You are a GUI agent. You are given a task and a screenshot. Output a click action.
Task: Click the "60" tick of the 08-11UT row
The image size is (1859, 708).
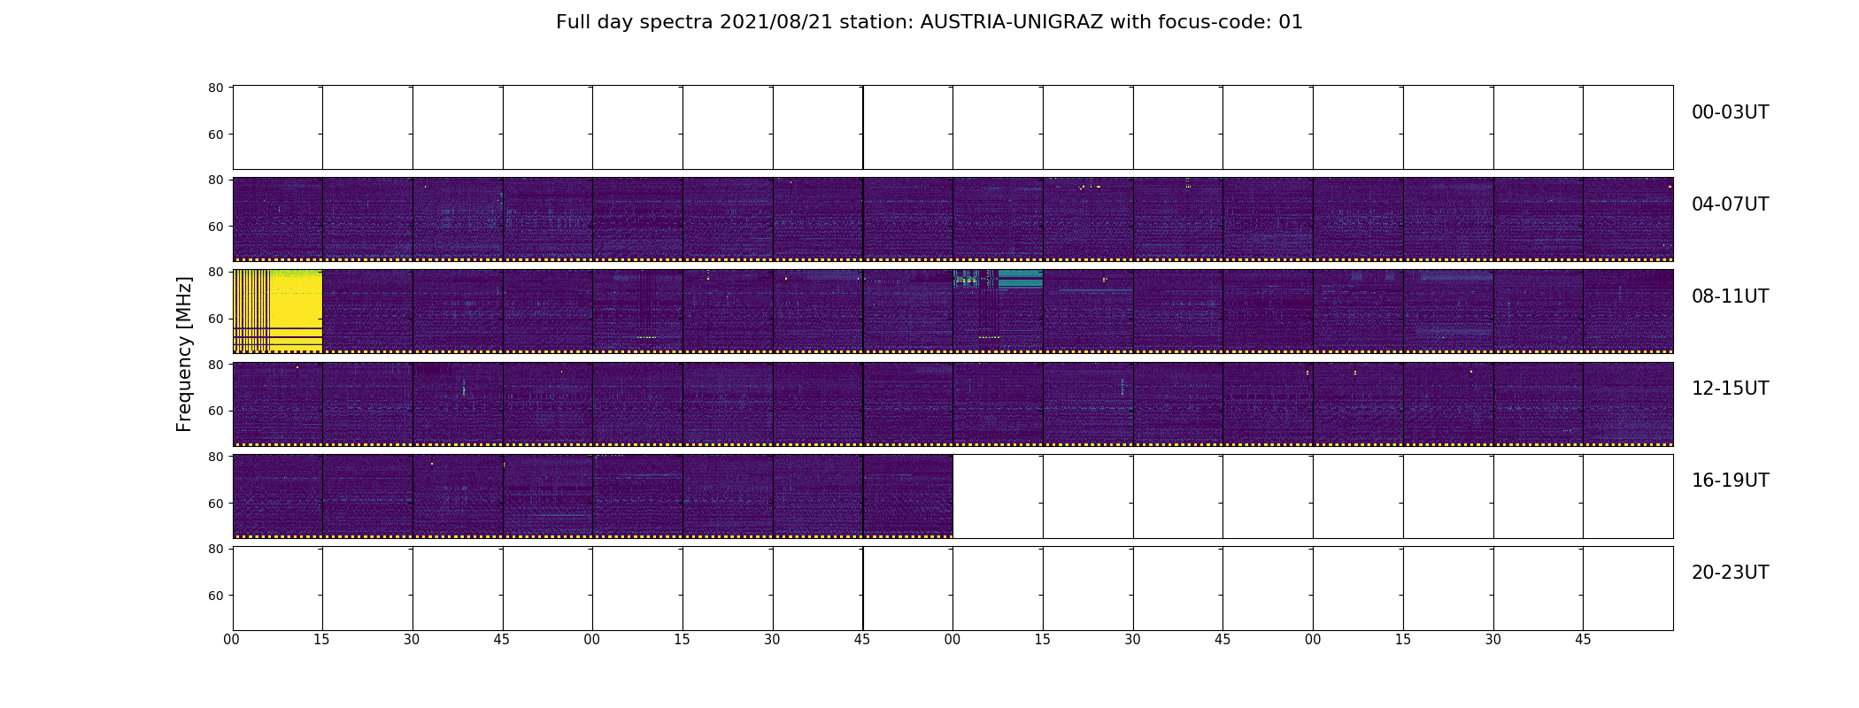(215, 319)
